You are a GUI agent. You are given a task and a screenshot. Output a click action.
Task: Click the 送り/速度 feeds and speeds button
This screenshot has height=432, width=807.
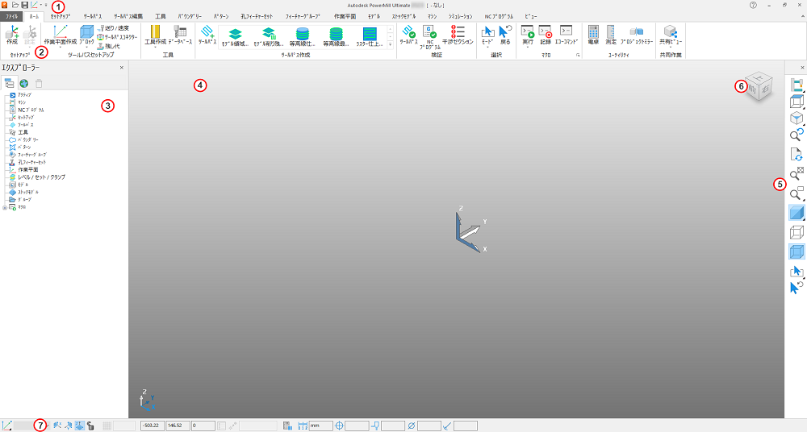[x=113, y=28]
